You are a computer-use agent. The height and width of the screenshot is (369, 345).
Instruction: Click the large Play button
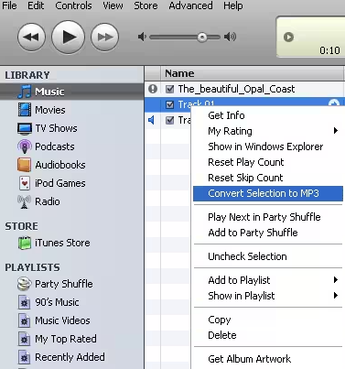[69, 38]
